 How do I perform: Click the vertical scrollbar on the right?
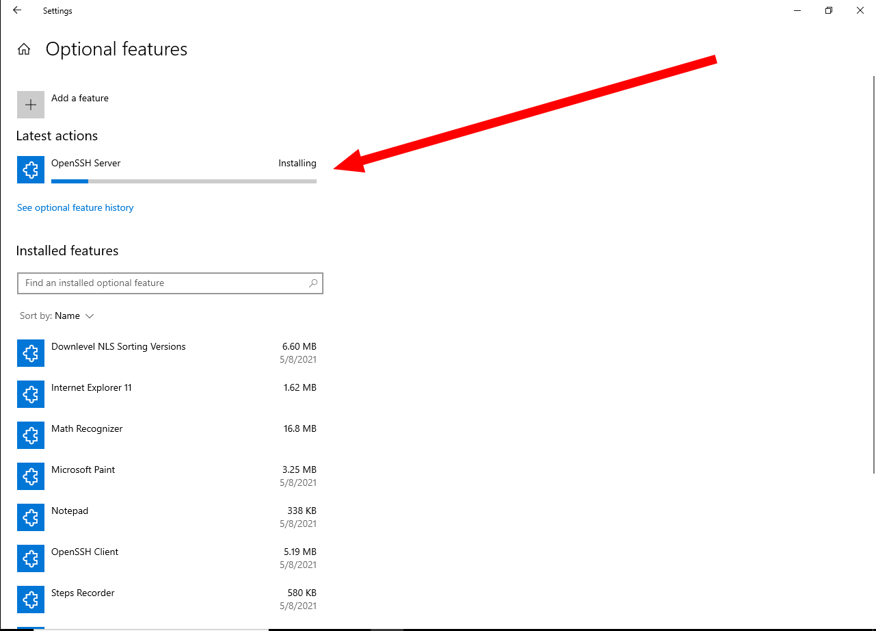pos(873,274)
